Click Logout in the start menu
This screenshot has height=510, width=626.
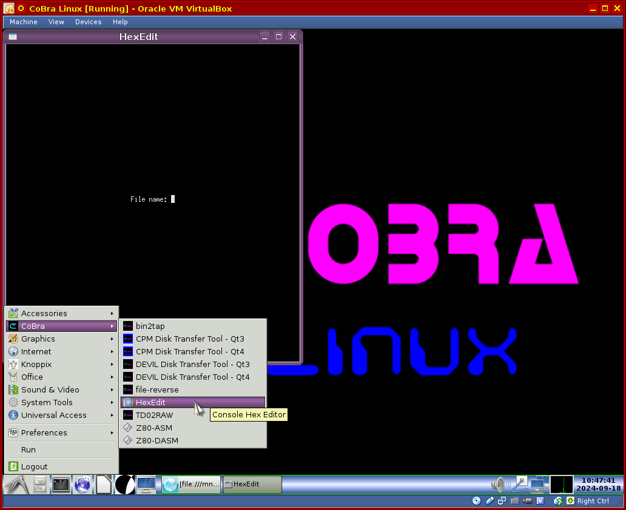(34, 466)
